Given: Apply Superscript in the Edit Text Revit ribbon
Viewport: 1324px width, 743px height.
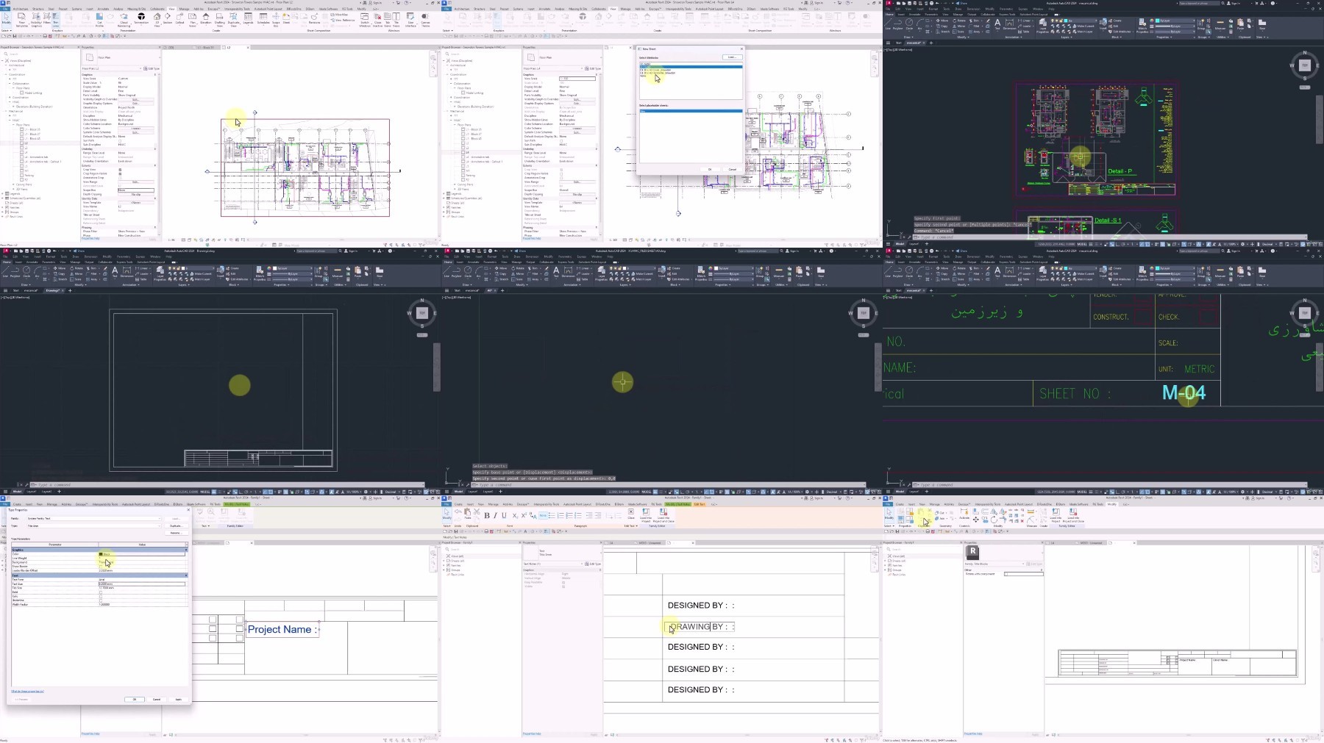Looking at the screenshot, I should [524, 515].
